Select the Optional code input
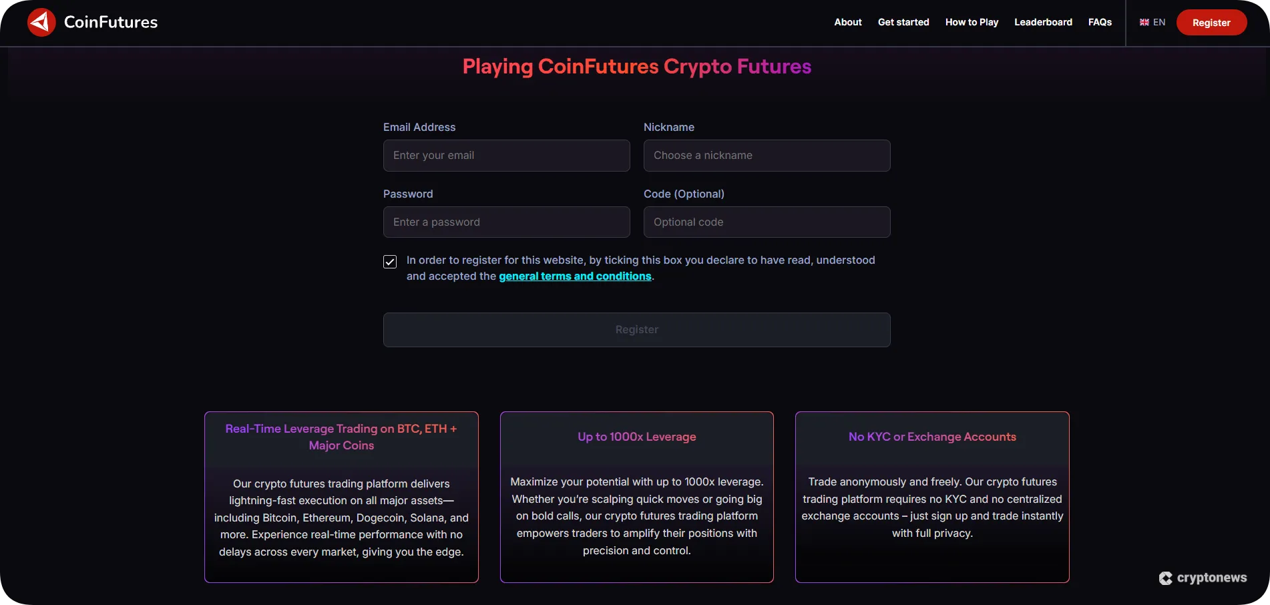Viewport: 1270px width, 605px height. click(x=766, y=222)
